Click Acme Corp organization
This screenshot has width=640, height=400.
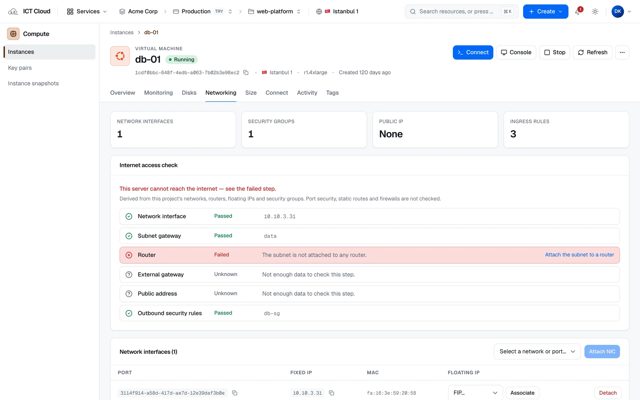coord(138,11)
